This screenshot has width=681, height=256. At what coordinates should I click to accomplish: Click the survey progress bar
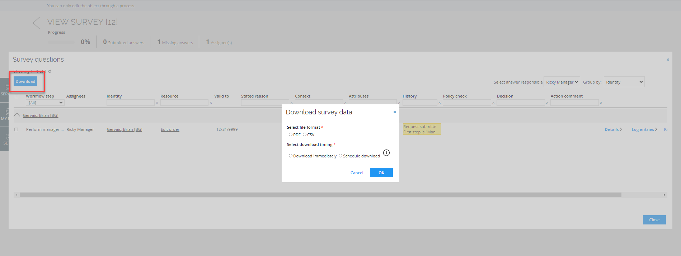pos(61,42)
